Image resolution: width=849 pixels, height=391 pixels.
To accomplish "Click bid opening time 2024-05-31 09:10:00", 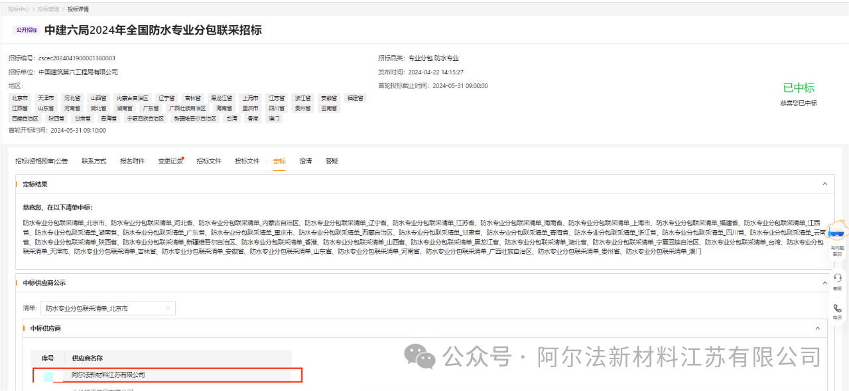I will [78, 130].
